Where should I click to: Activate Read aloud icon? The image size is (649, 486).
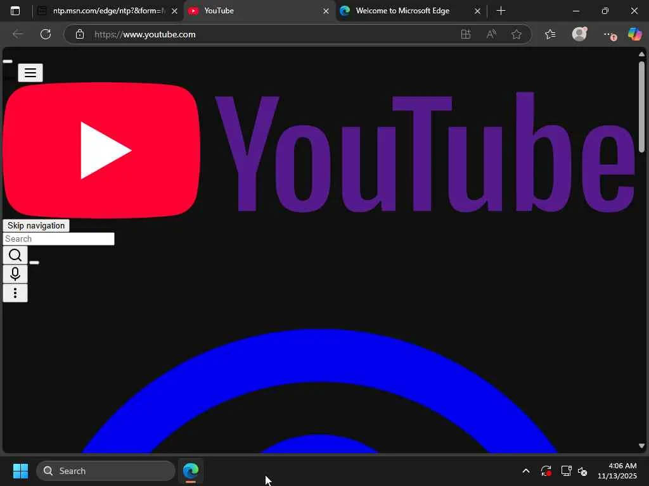tap(491, 34)
